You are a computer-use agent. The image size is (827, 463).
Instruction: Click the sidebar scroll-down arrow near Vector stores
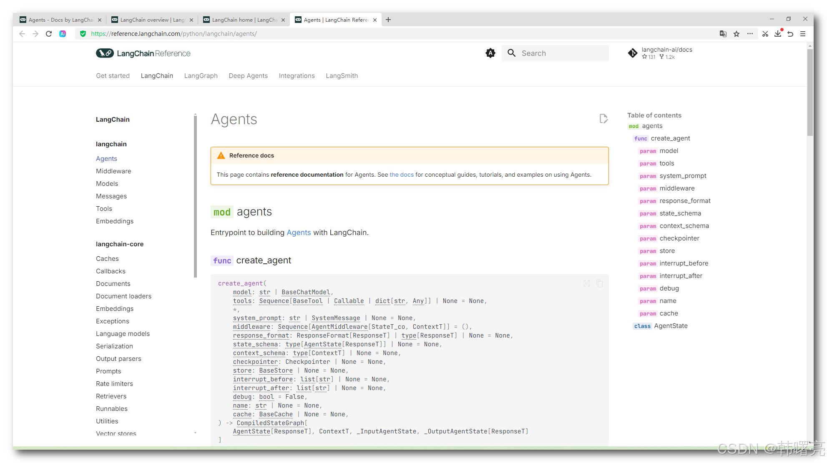click(x=195, y=433)
